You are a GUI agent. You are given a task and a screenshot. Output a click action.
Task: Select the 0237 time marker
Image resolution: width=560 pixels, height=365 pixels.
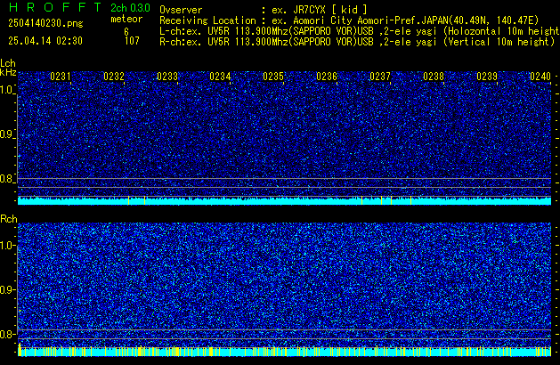click(380, 77)
